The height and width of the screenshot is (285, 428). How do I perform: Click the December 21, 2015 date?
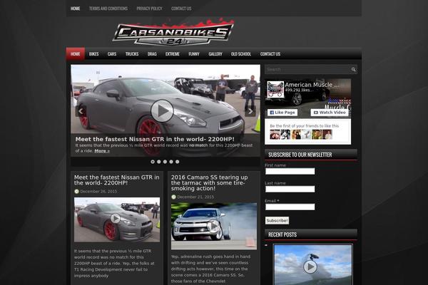point(195,197)
